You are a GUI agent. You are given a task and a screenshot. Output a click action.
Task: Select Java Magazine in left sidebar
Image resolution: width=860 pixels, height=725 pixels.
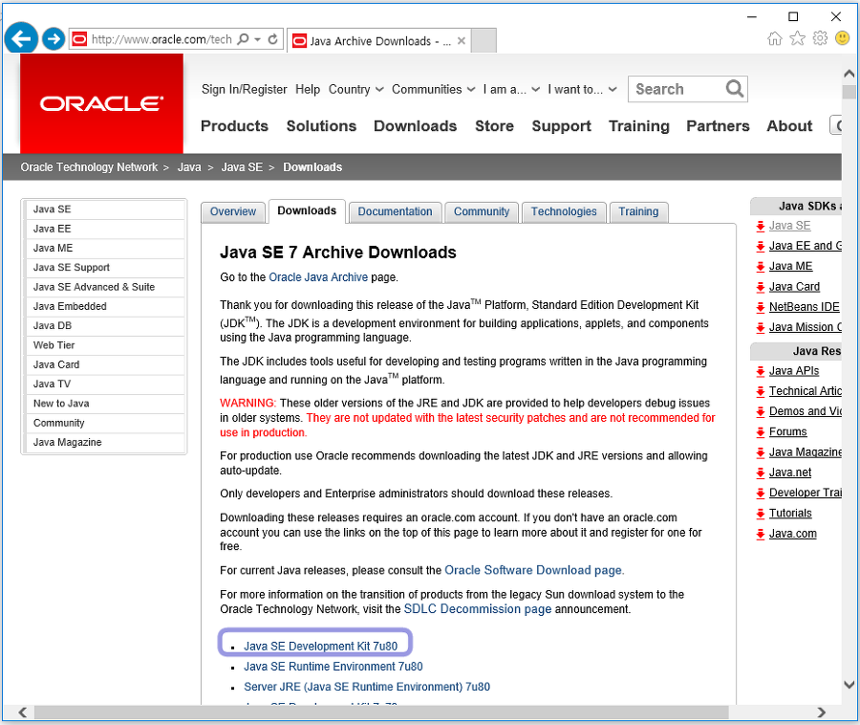point(104,442)
